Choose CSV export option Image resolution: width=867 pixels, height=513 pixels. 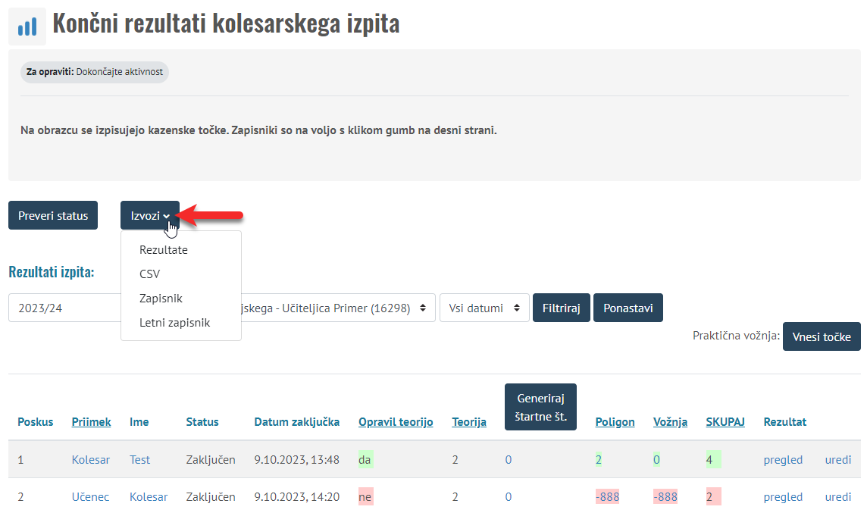click(149, 274)
